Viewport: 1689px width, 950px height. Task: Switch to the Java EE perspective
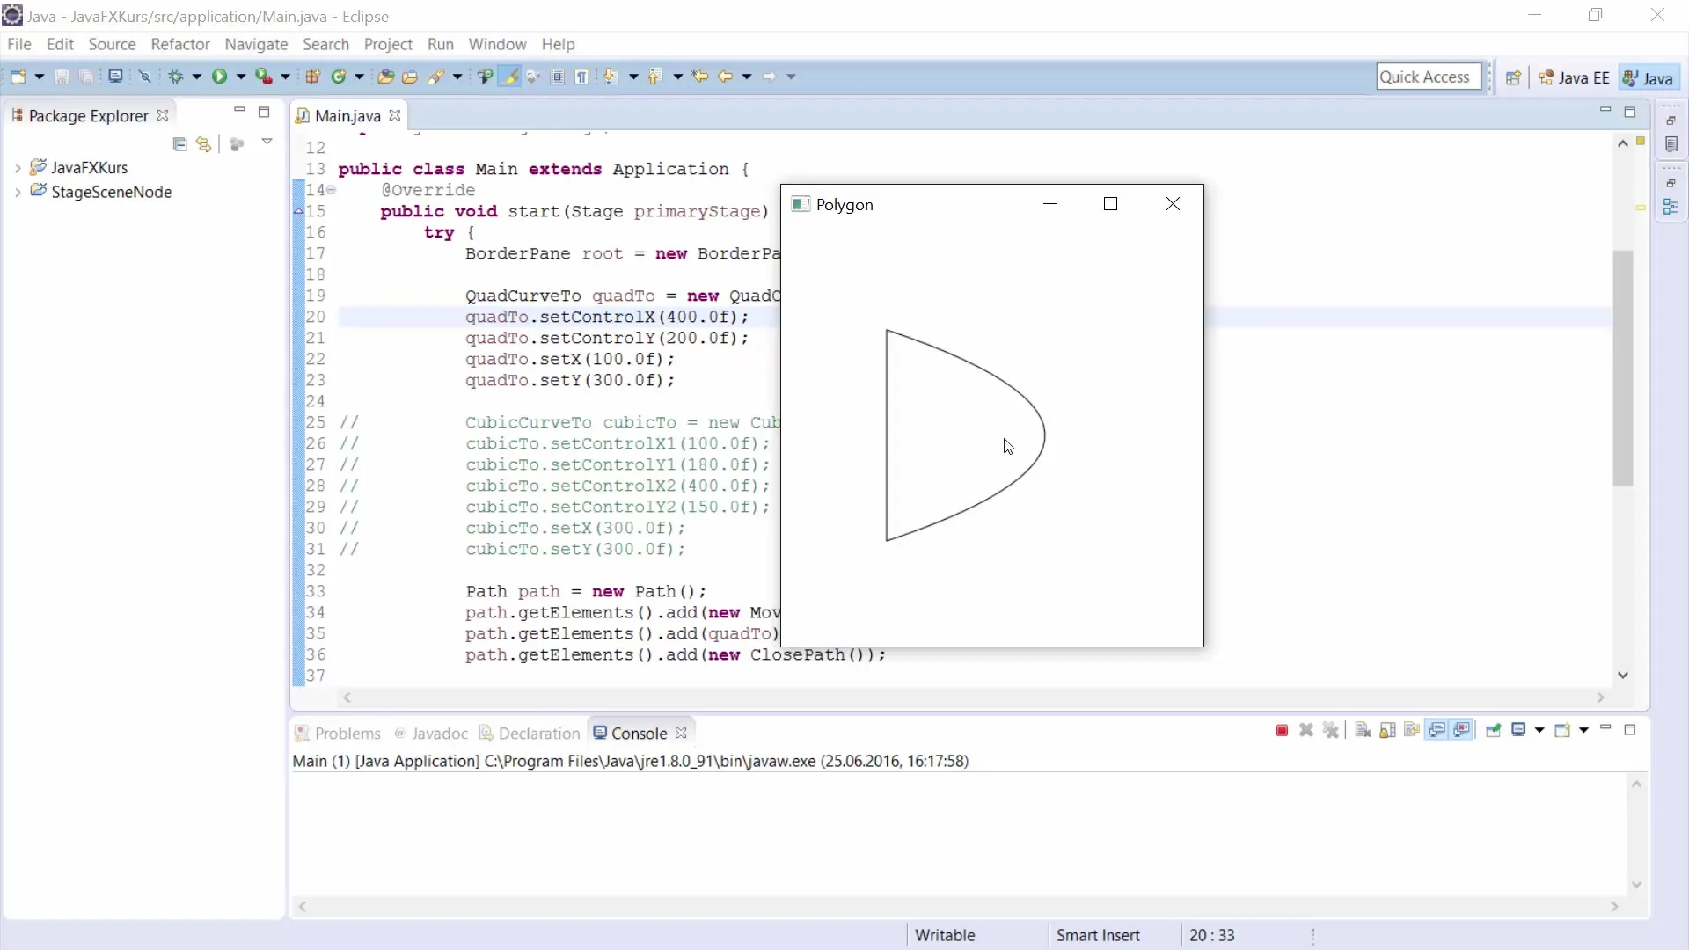[1574, 77]
